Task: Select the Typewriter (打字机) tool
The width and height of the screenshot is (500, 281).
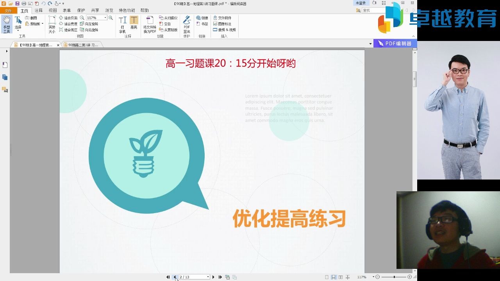Action: [x=122, y=24]
